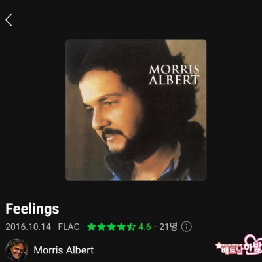Tap the first green rating star
Image resolution: width=262 pixels, height=262 pixels.
[92, 227]
